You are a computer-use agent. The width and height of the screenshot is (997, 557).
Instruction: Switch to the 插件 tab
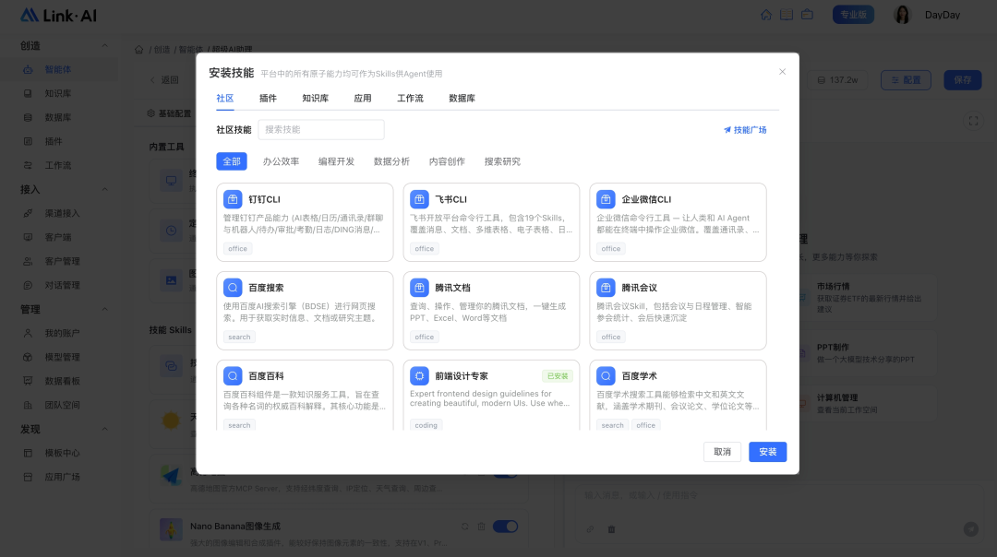pyautogui.click(x=268, y=99)
